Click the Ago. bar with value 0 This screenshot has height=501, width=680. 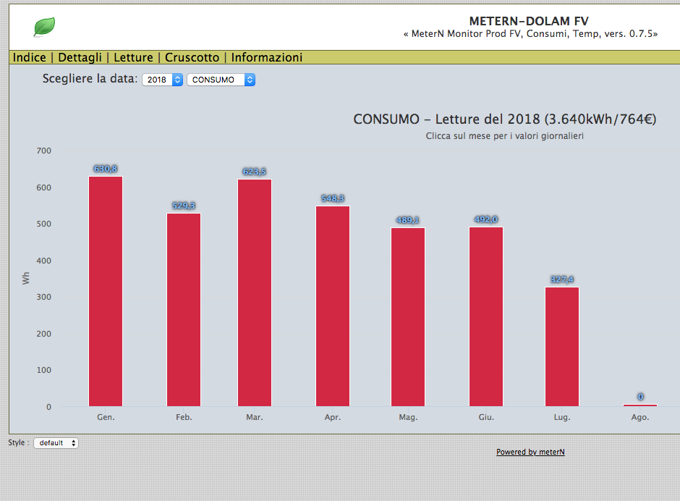[640, 405]
